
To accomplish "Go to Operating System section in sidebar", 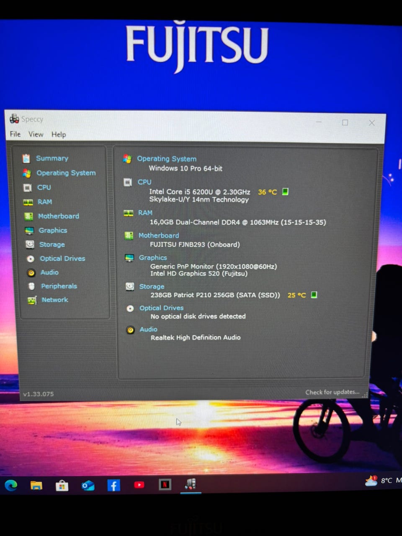I will click(x=66, y=173).
